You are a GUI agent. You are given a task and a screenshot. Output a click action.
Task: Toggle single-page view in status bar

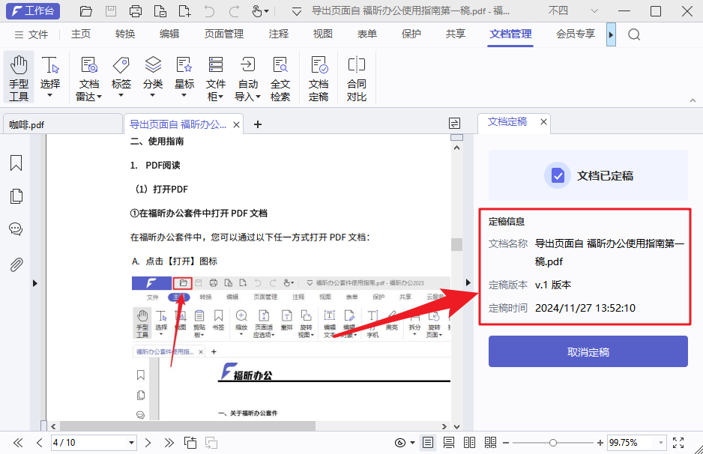pyautogui.click(x=428, y=442)
